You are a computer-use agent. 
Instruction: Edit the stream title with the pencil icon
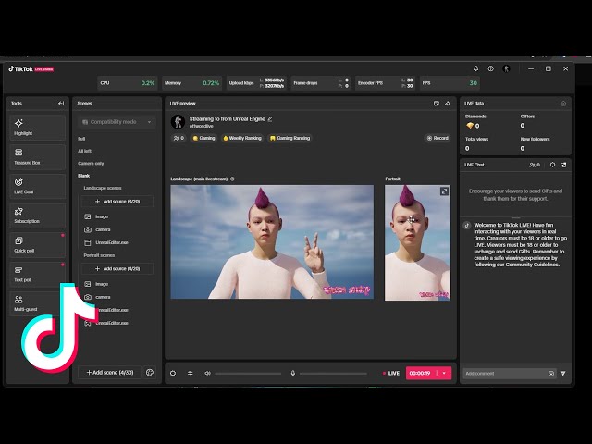(x=270, y=119)
